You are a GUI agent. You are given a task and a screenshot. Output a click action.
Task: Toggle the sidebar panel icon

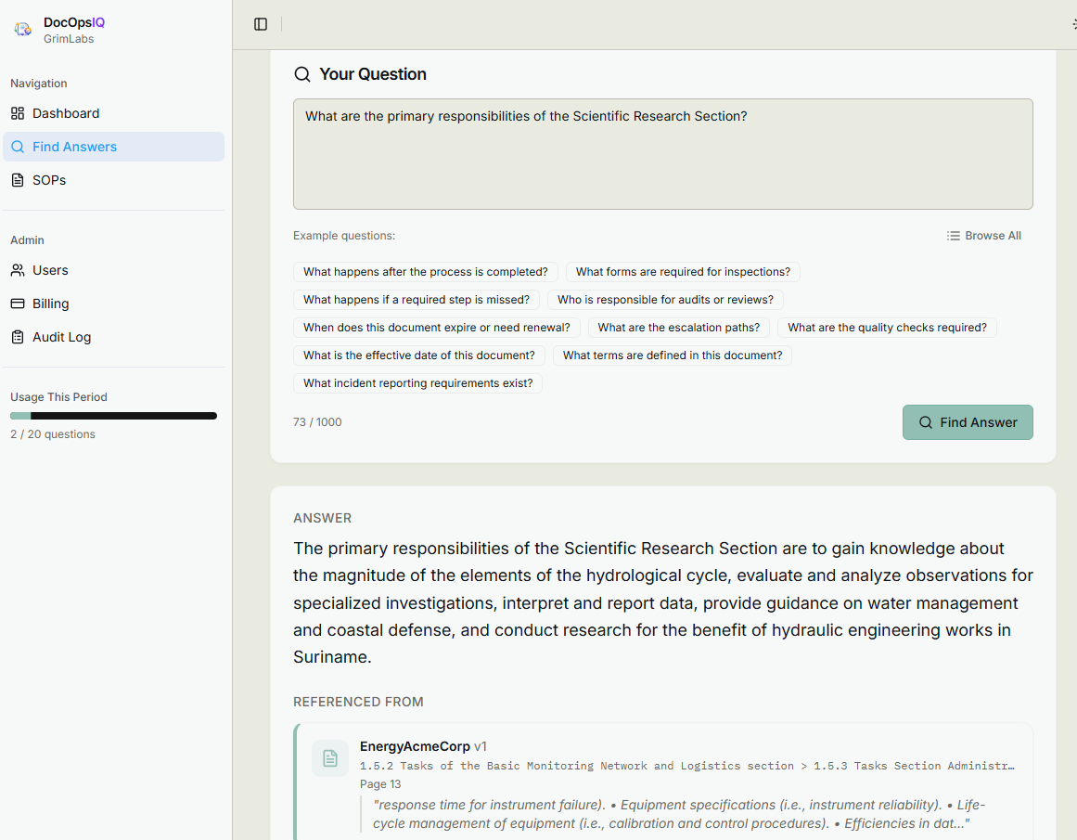pos(261,24)
